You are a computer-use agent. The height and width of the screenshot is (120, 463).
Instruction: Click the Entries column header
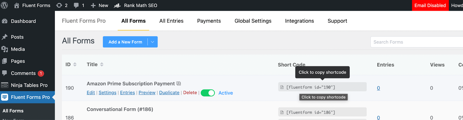tap(385, 65)
